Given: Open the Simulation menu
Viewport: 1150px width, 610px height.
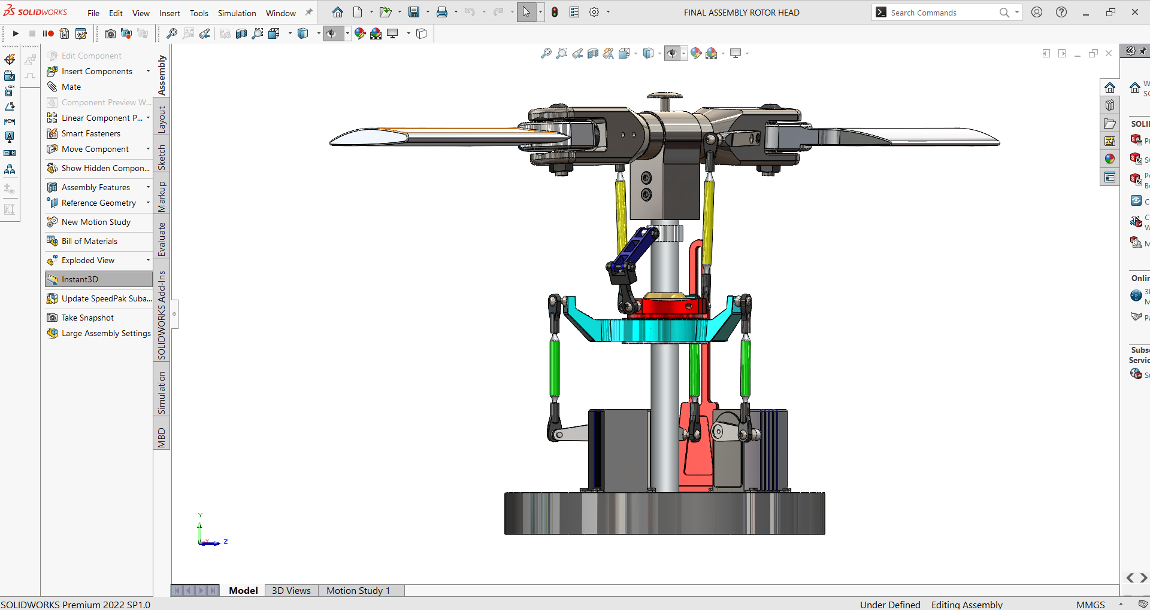Looking at the screenshot, I should click(237, 13).
